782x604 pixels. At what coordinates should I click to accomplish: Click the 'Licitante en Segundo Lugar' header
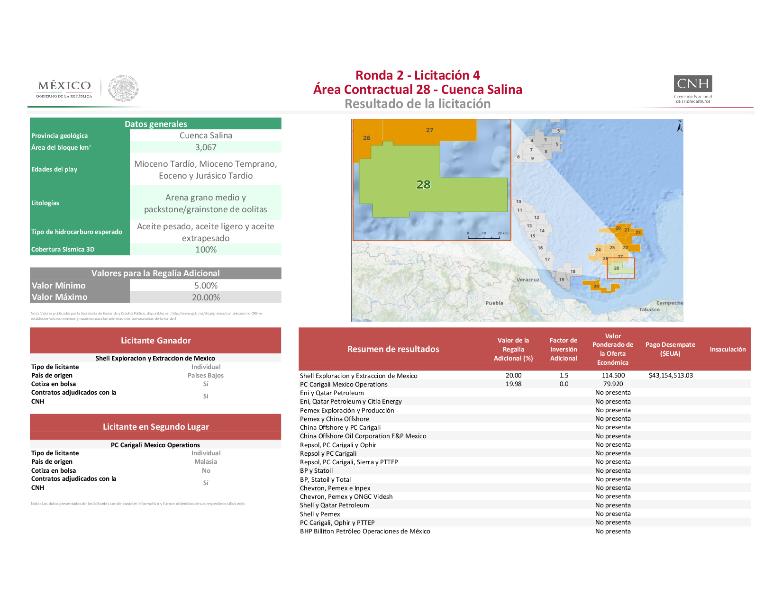click(155, 427)
